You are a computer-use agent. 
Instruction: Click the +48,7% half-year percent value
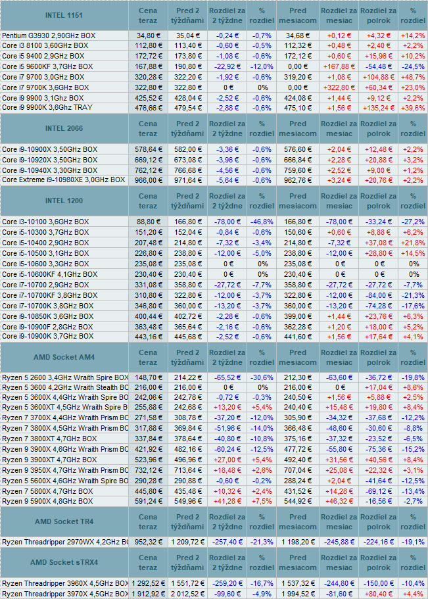pos(413,77)
